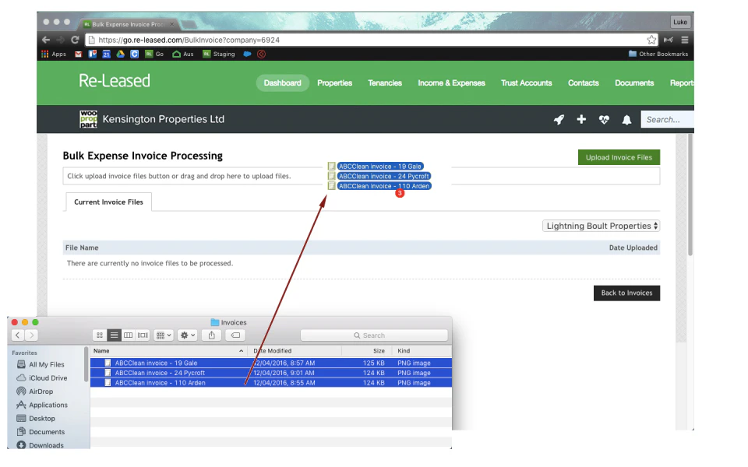Click the Back to Invoices button

[626, 293]
